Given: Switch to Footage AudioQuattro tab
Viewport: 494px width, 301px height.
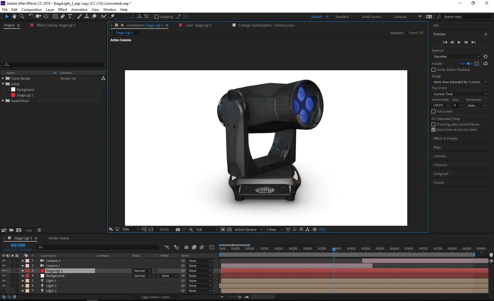Looking at the screenshot, I should coord(266,25).
